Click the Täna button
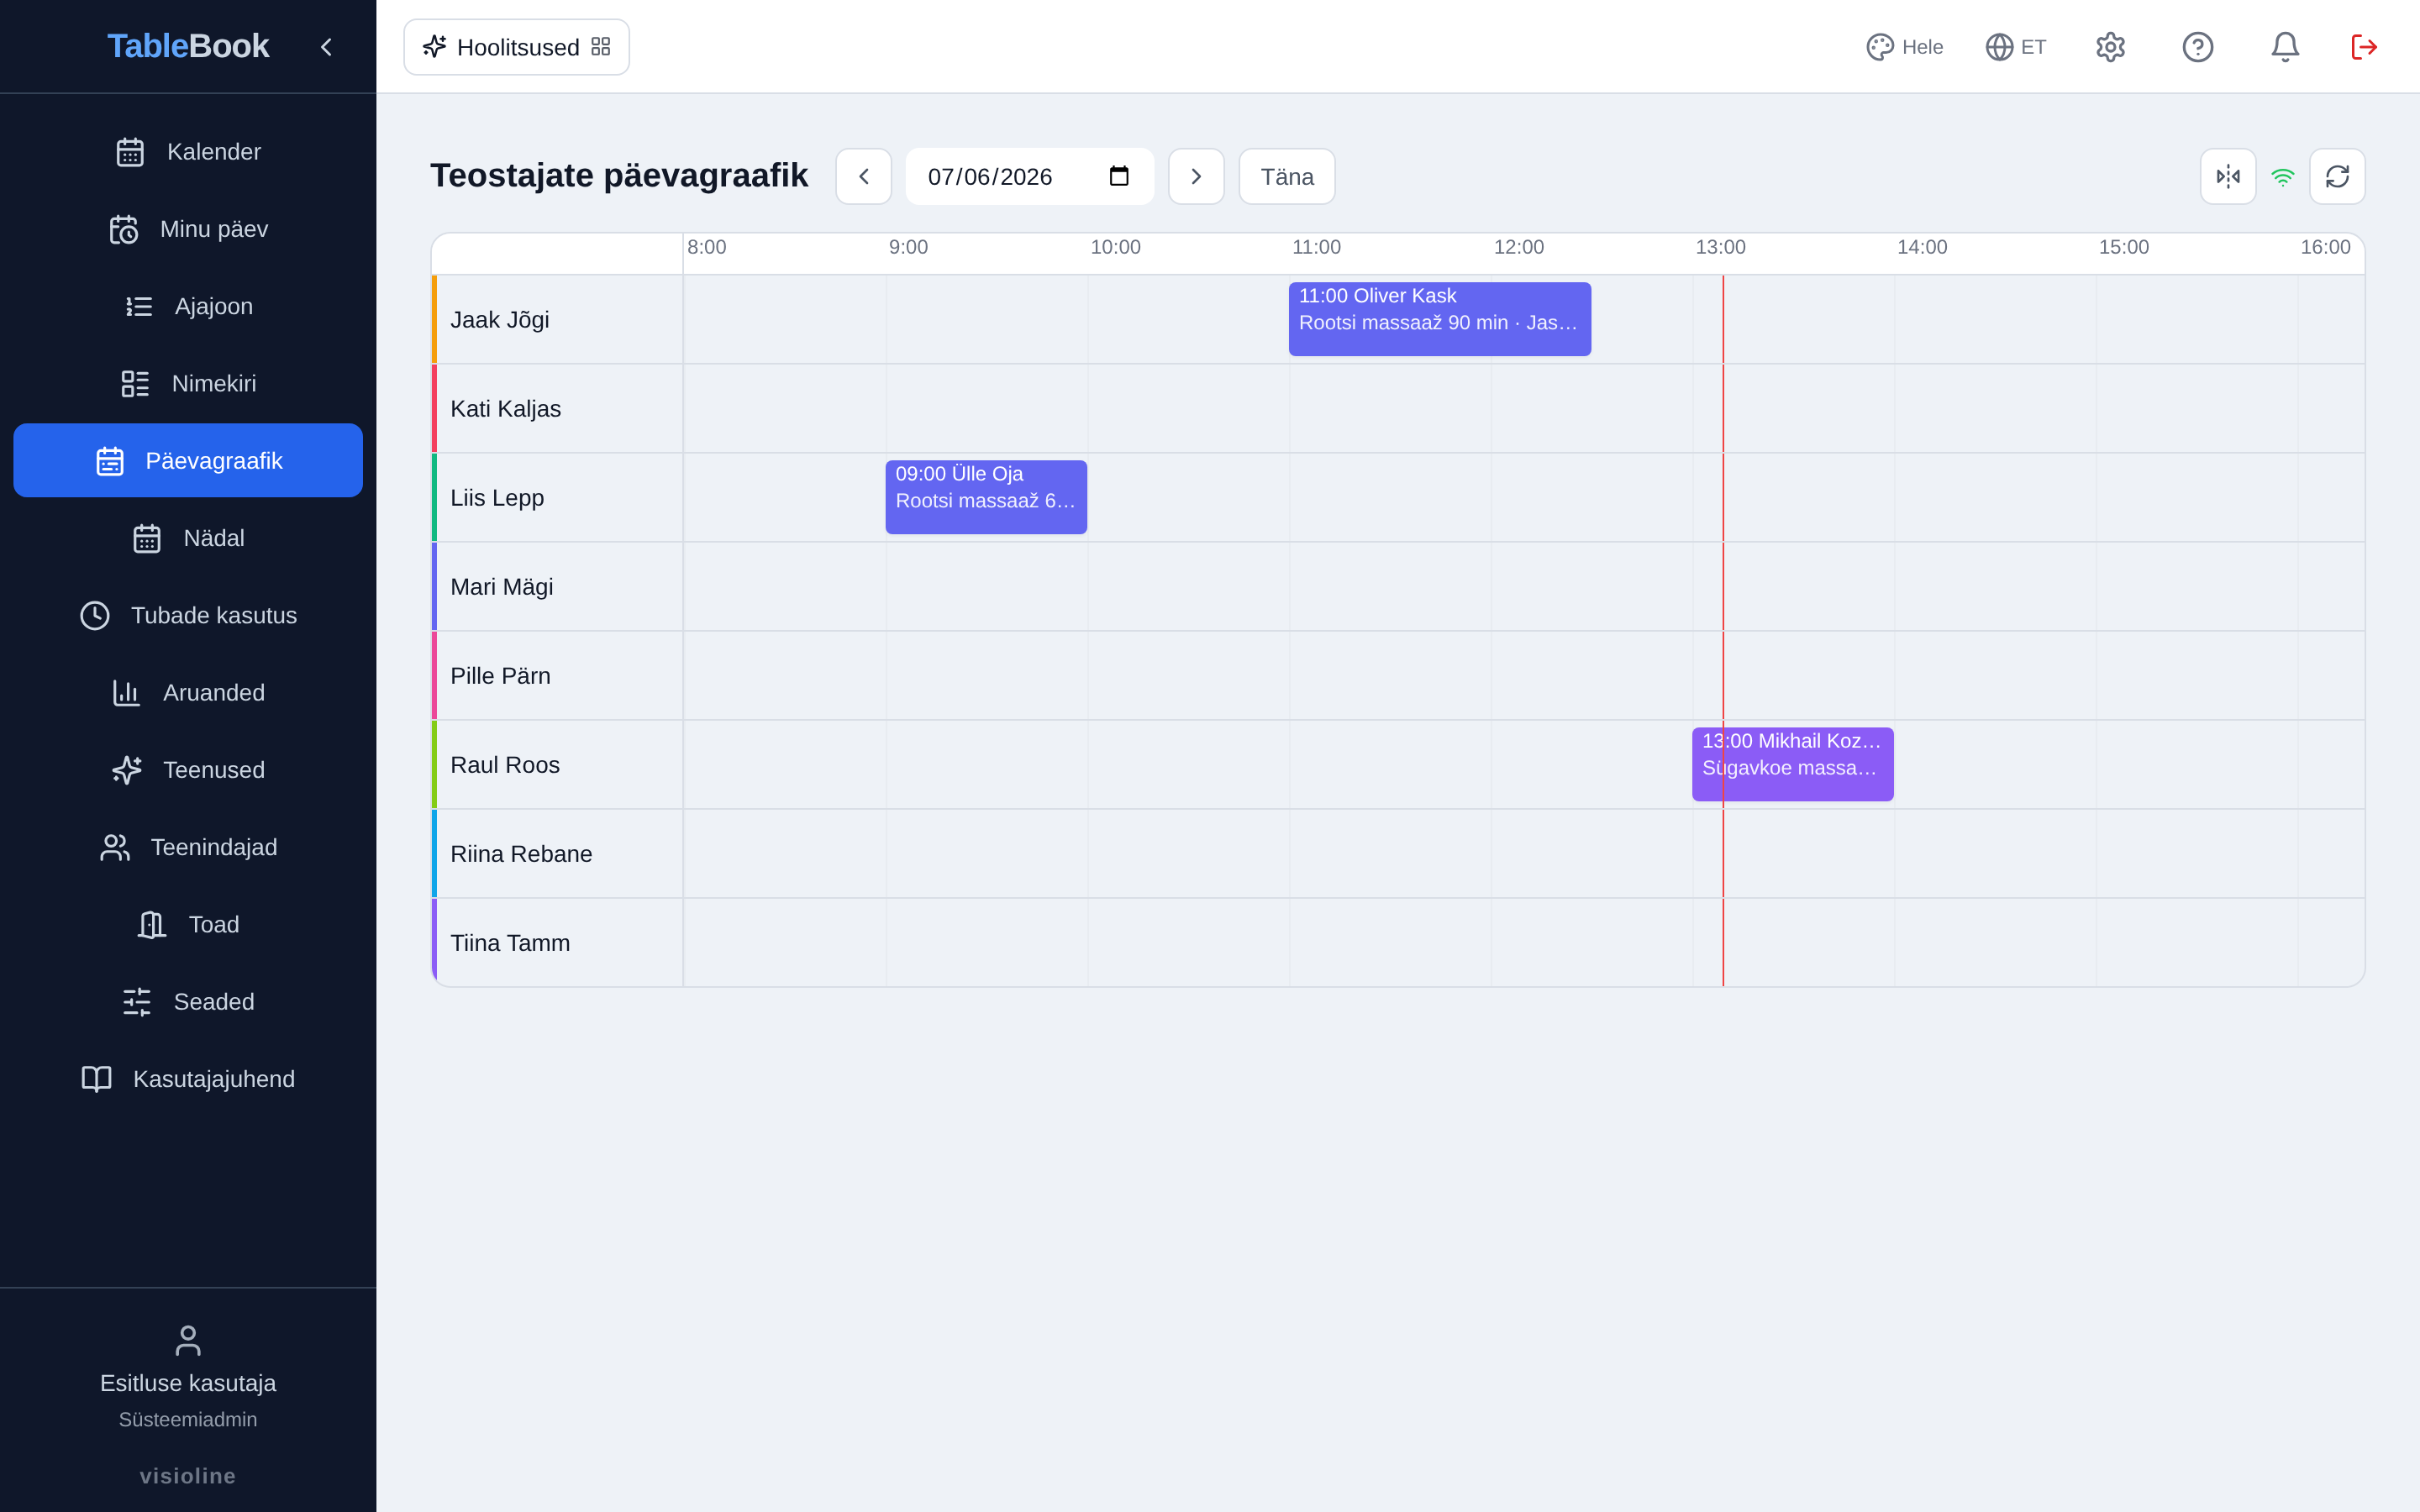 [1287, 177]
